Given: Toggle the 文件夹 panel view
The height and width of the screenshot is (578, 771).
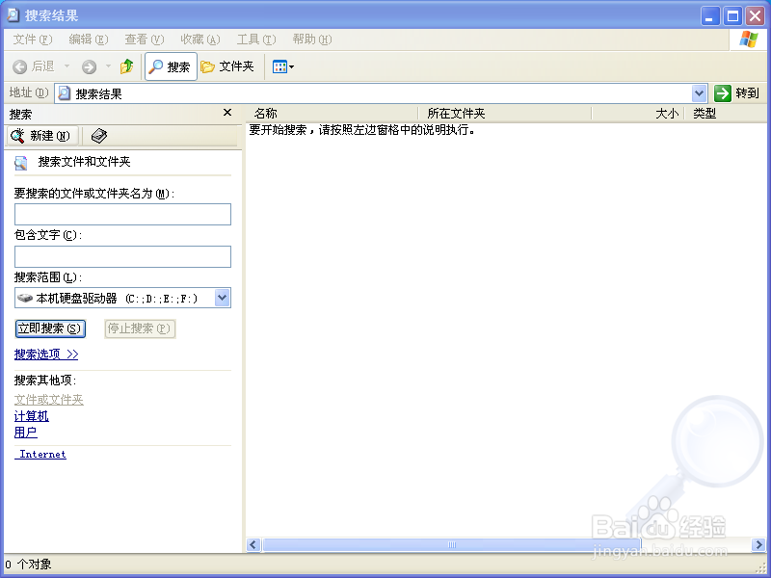Looking at the screenshot, I should [x=228, y=67].
